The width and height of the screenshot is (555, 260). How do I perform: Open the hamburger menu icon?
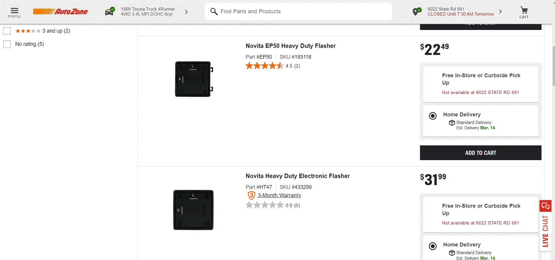(x=14, y=11)
